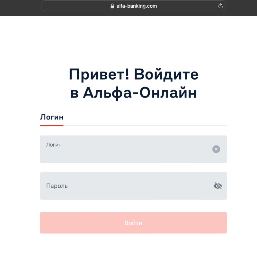This screenshot has height=255, width=257.
Task: Click the padlock icon in address bar
Action: (112, 6)
